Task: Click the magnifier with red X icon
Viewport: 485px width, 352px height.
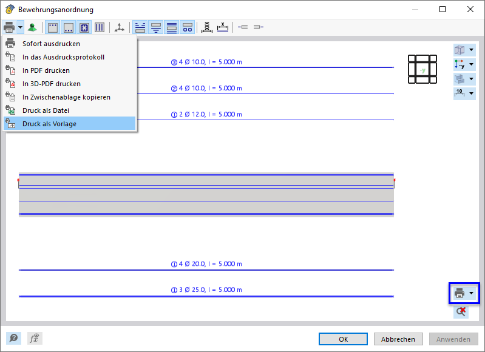Action: click(x=461, y=311)
